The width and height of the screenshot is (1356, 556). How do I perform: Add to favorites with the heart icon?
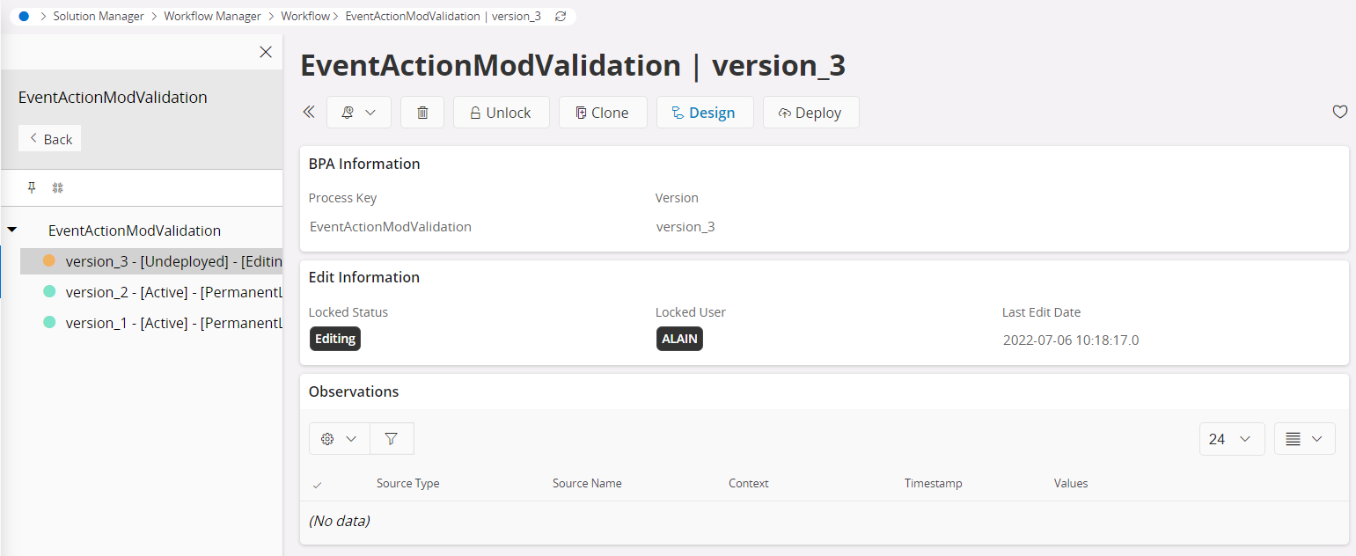1339,112
